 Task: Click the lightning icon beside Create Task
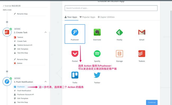tap(15, 41)
